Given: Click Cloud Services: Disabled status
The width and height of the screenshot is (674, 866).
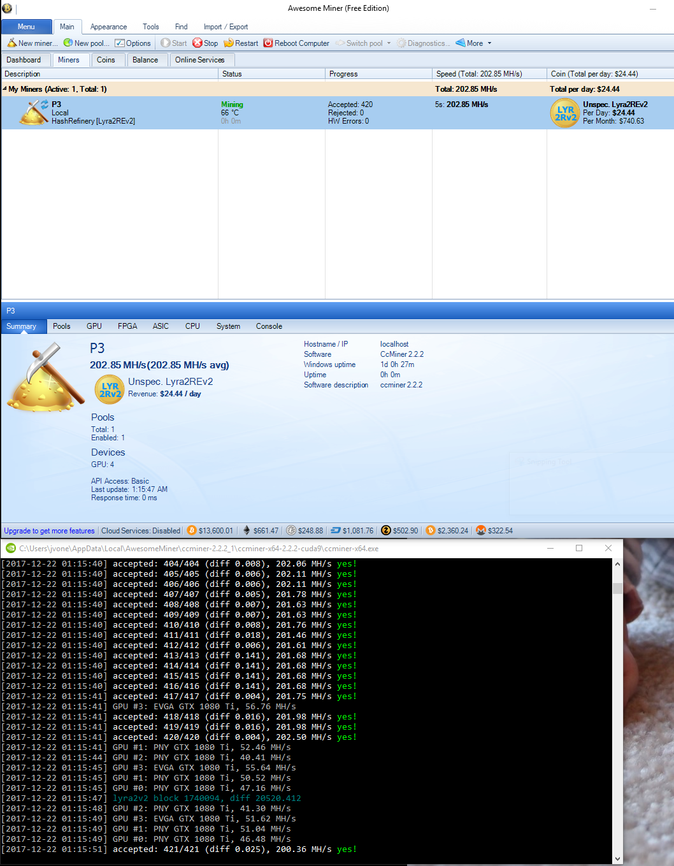Looking at the screenshot, I should (x=141, y=531).
